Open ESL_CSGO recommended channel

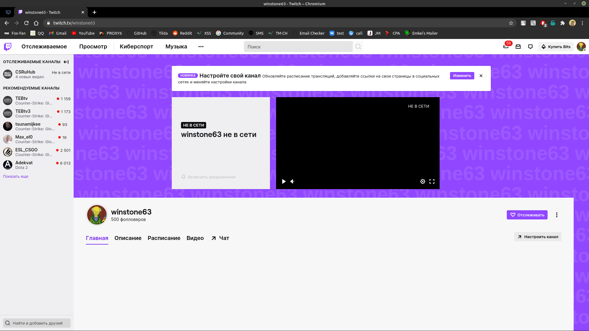coord(37,152)
